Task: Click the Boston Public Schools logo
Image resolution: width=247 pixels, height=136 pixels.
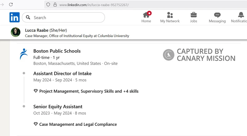Action: [23, 54]
